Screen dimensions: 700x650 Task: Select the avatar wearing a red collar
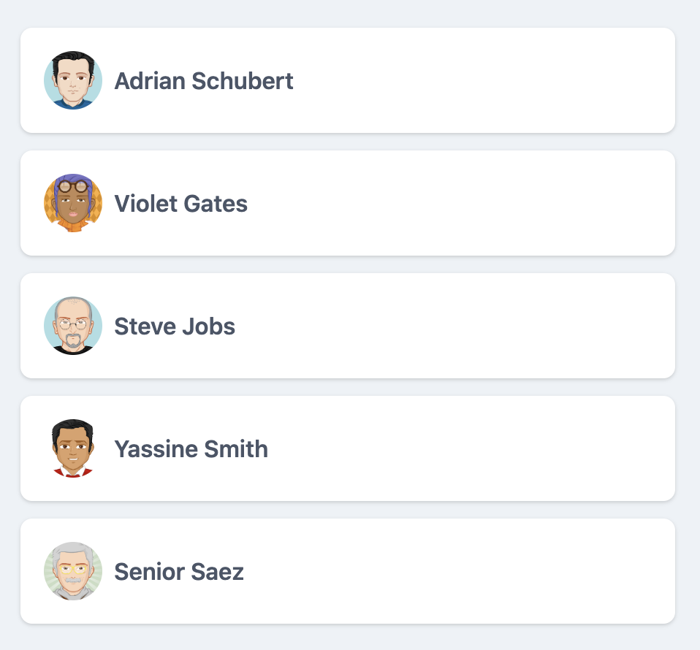[73, 448]
